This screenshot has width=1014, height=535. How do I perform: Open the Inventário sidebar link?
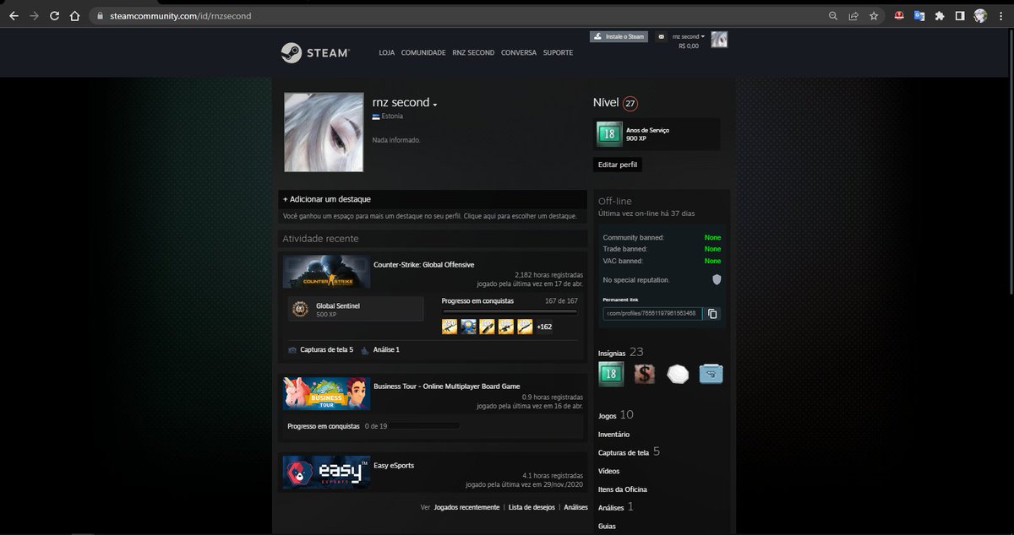click(x=613, y=434)
